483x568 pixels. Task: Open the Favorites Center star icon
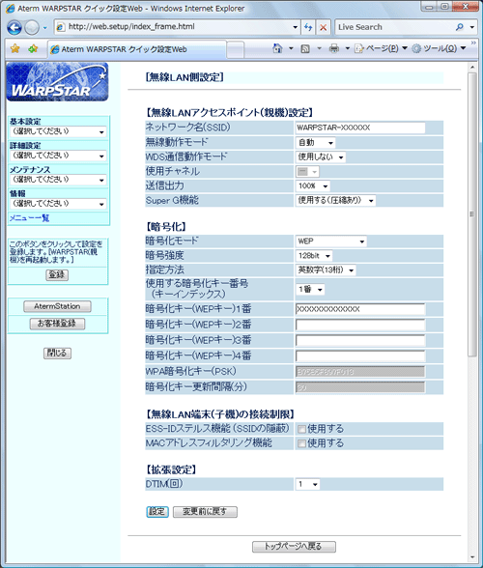point(14,48)
